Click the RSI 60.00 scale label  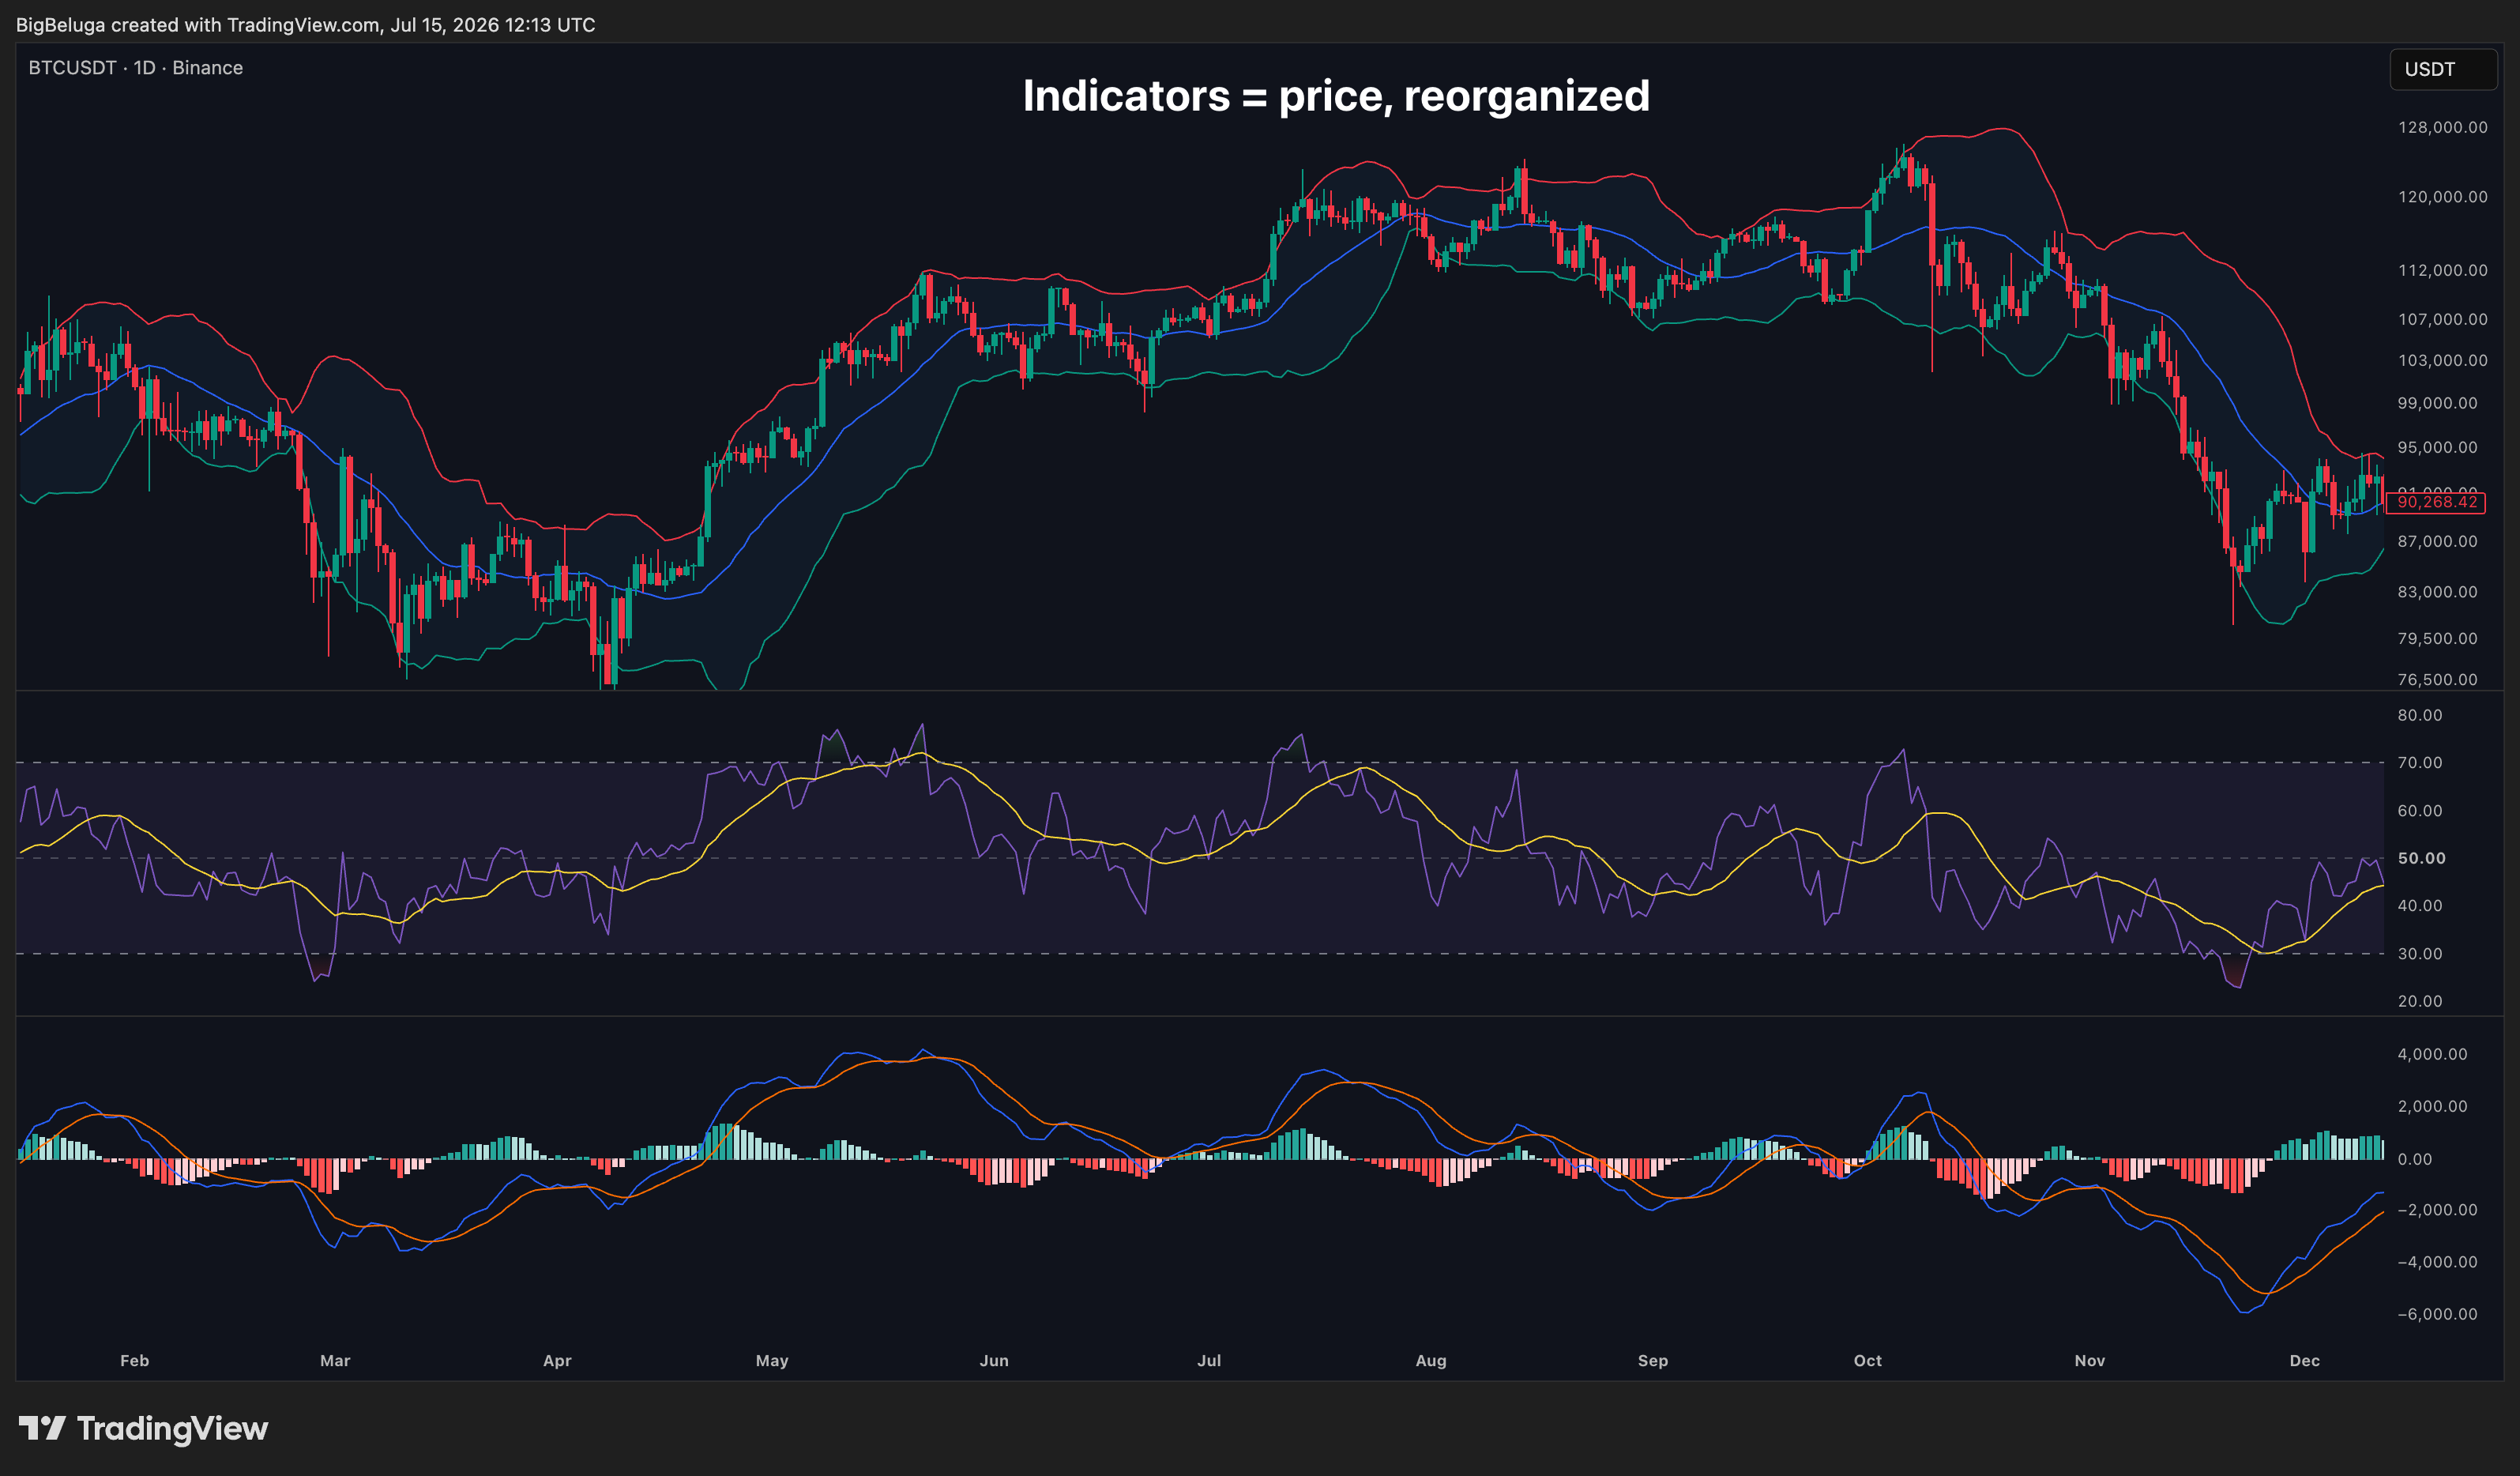(2420, 811)
